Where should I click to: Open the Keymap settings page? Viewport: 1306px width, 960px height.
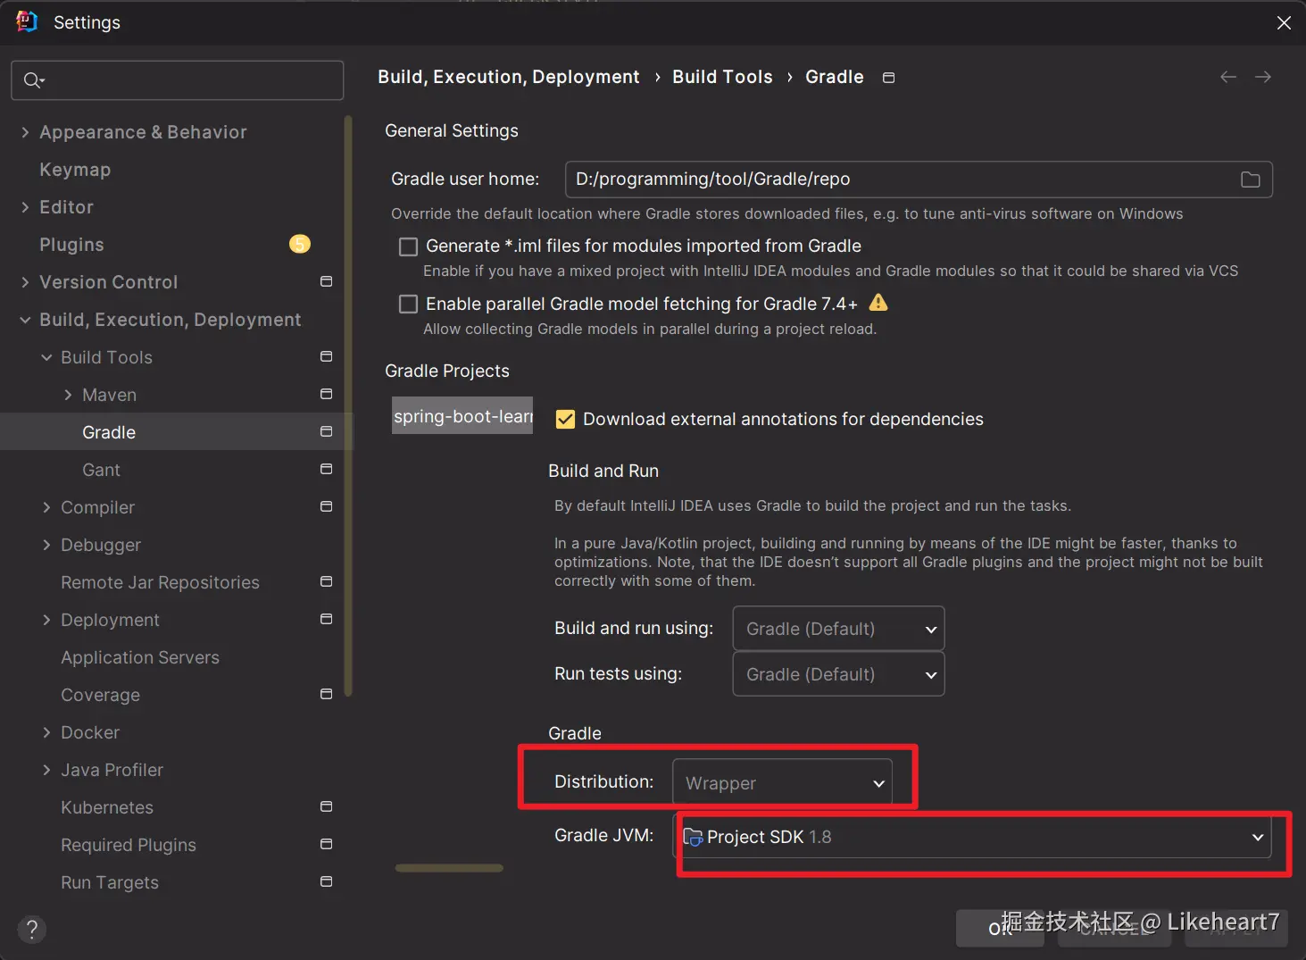click(75, 170)
